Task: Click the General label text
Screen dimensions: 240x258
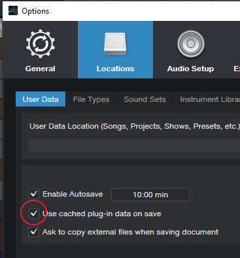Action: [41, 69]
